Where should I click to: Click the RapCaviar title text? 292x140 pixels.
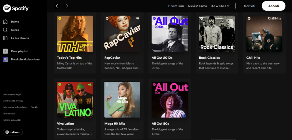(112, 58)
